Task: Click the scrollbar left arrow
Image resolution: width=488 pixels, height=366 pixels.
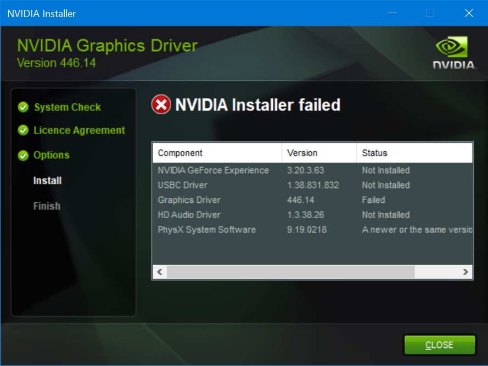Action: (x=160, y=272)
